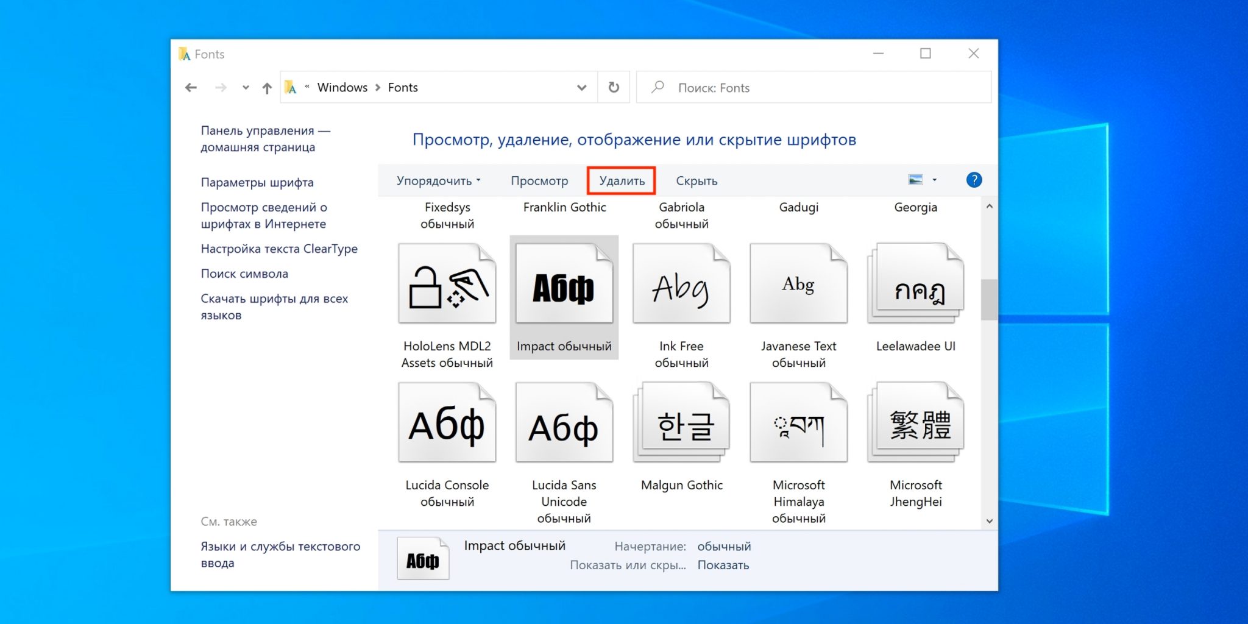Click the Скрыть toolbar item
The height and width of the screenshot is (624, 1248).
coord(696,181)
